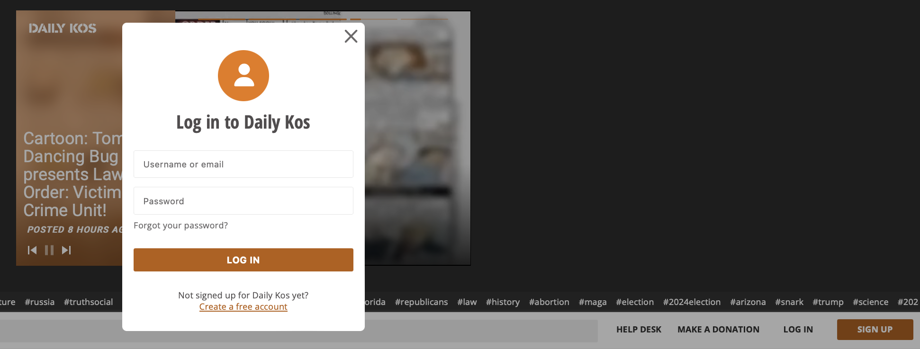Open HELP DESK in bottom bar
The height and width of the screenshot is (349, 920).
(639, 330)
